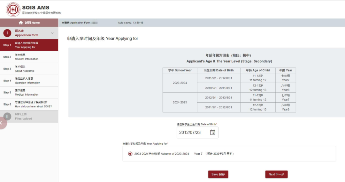The height and width of the screenshot is (182, 345).
Task: Click the Next 下一步 button
Action: (276, 174)
